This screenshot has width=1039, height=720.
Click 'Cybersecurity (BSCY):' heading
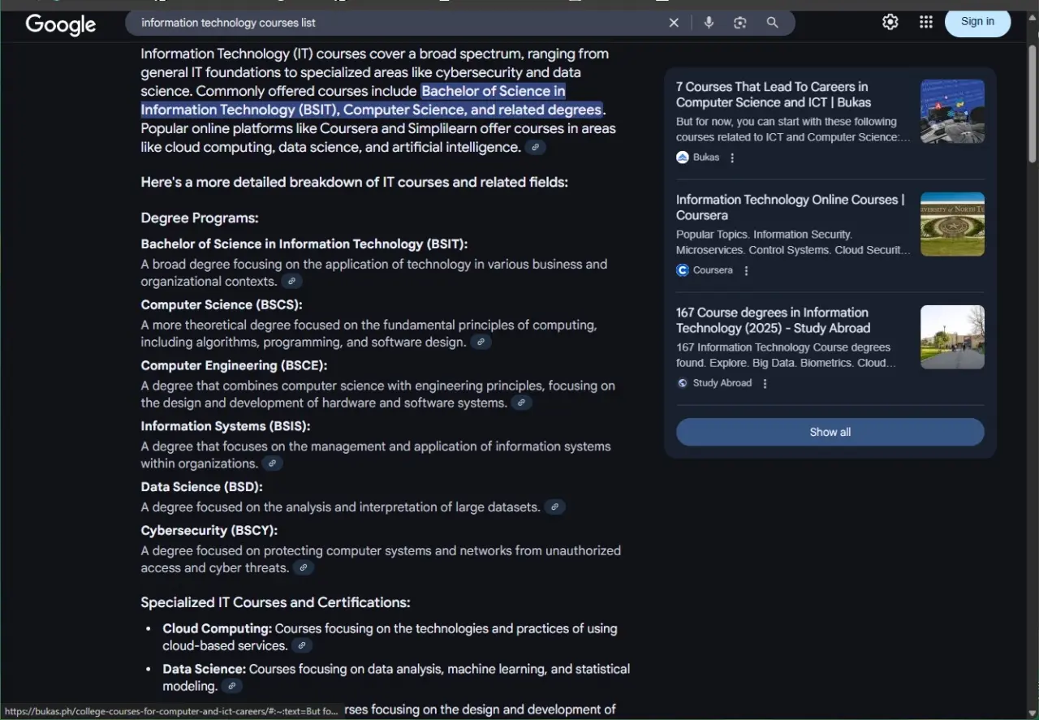[209, 531]
